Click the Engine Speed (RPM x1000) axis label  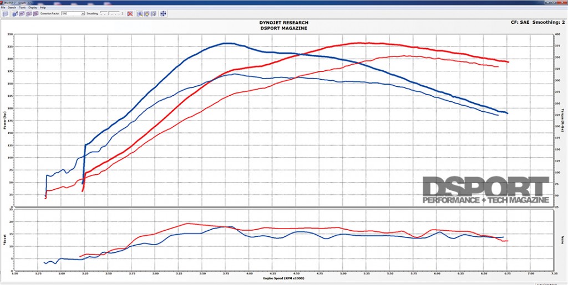tap(284, 279)
